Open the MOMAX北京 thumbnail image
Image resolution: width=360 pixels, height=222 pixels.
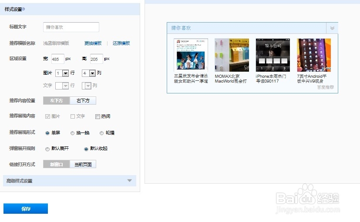point(232,55)
